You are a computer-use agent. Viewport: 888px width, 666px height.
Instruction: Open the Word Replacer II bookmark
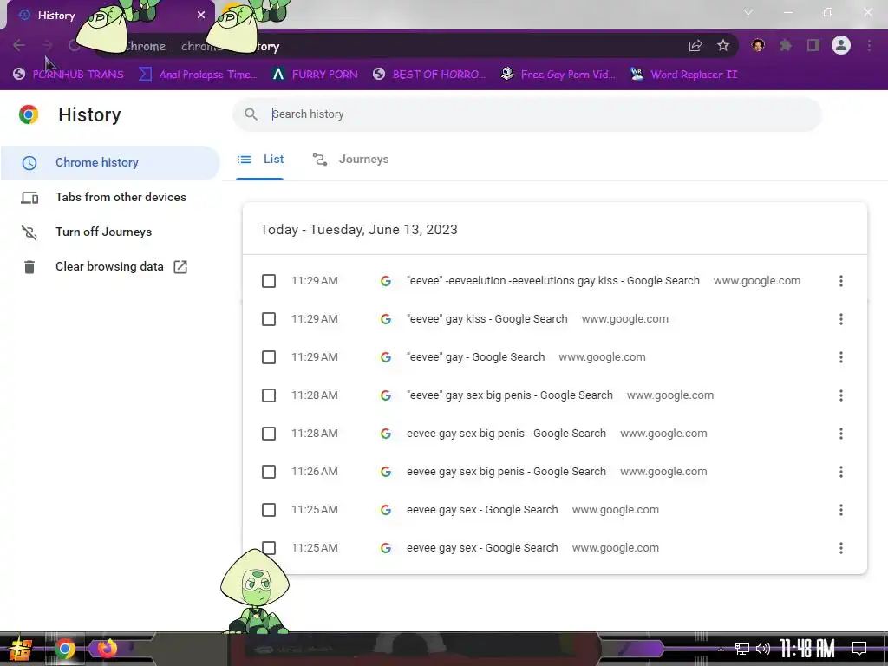tap(683, 75)
